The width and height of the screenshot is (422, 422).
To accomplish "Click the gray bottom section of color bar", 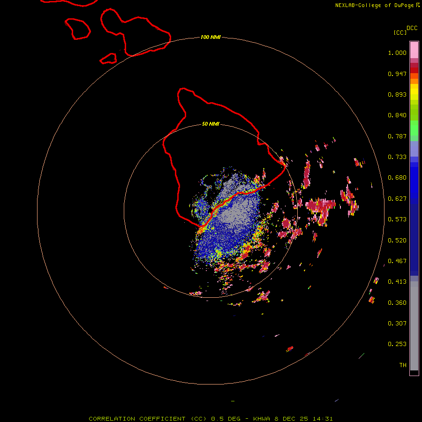I will pyautogui.click(x=414, y=326).
